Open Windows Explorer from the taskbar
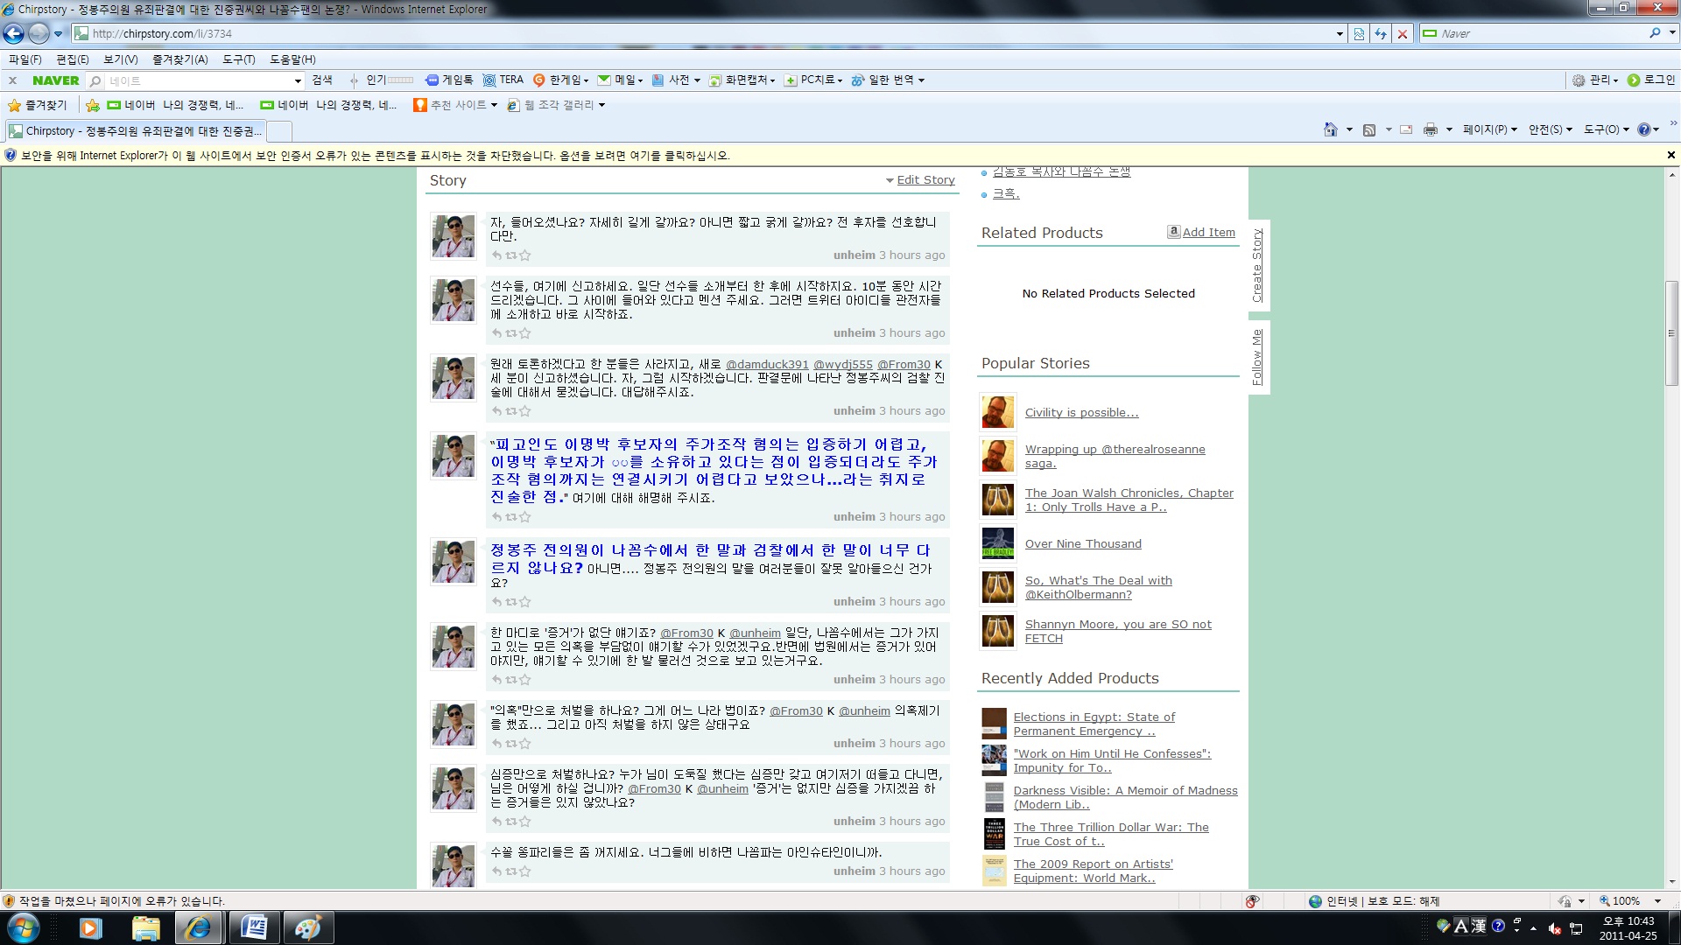The image size is (1681, 945). [x=145, y=927]
